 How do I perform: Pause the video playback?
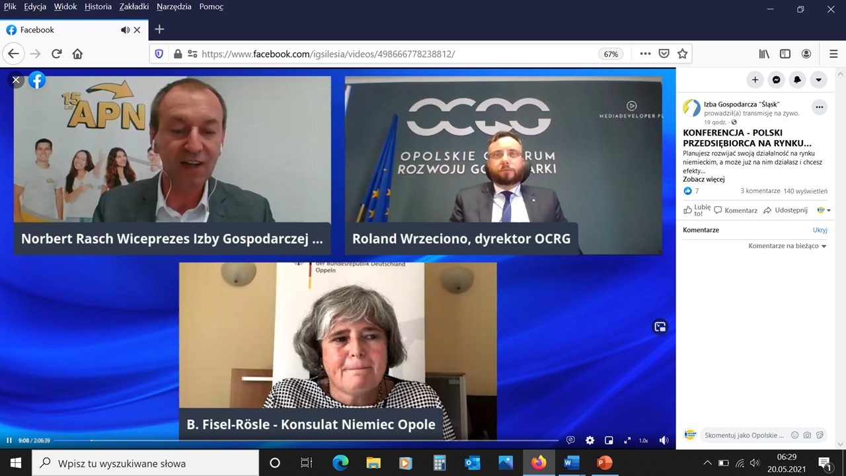(9, 440)
